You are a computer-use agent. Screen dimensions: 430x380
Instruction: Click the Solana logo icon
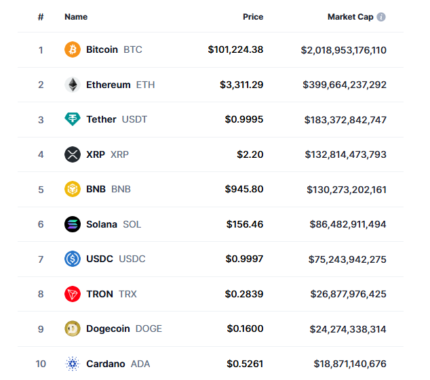[73, 224]
